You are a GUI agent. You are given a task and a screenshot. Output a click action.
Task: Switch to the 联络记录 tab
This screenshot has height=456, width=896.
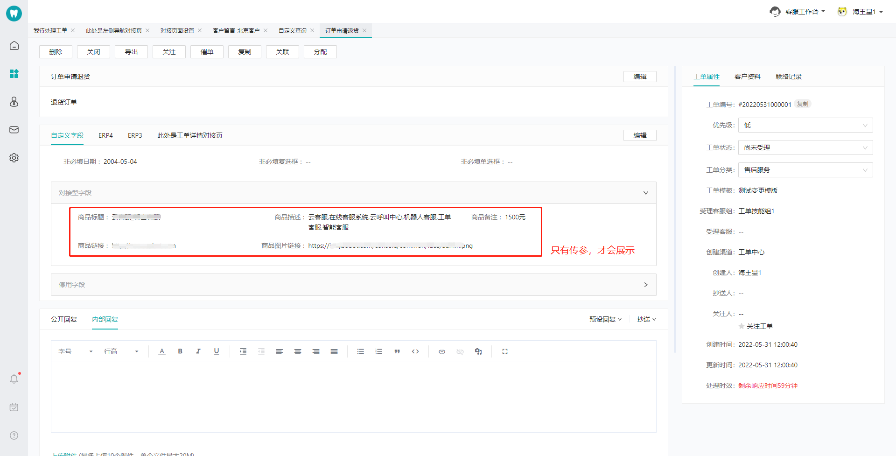pos(789,77)
